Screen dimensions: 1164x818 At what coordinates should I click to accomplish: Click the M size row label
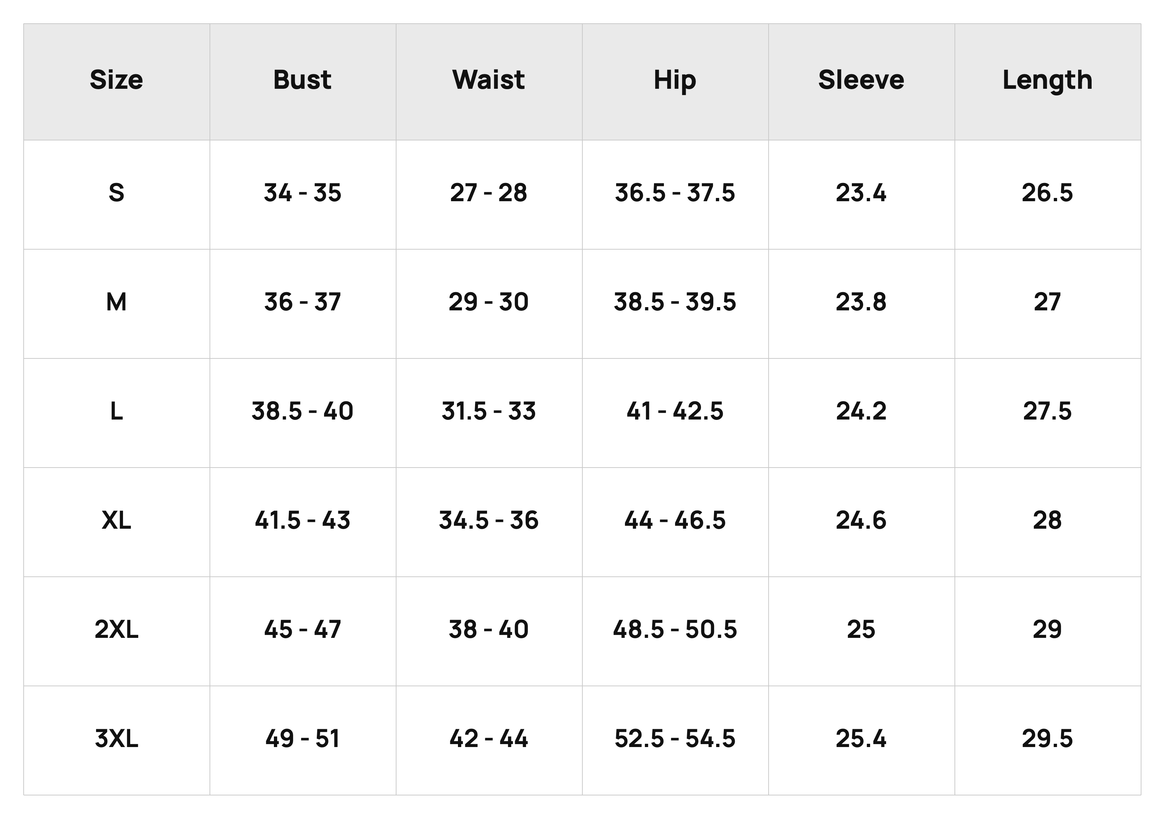(117, 302)
